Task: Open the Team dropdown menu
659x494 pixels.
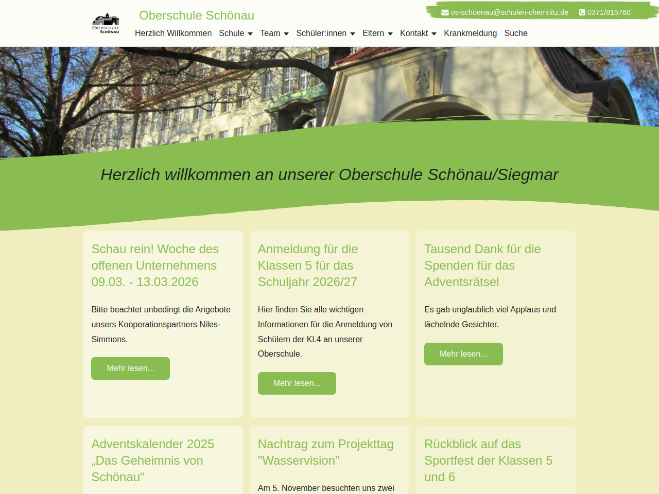Action: coord(274,33)
